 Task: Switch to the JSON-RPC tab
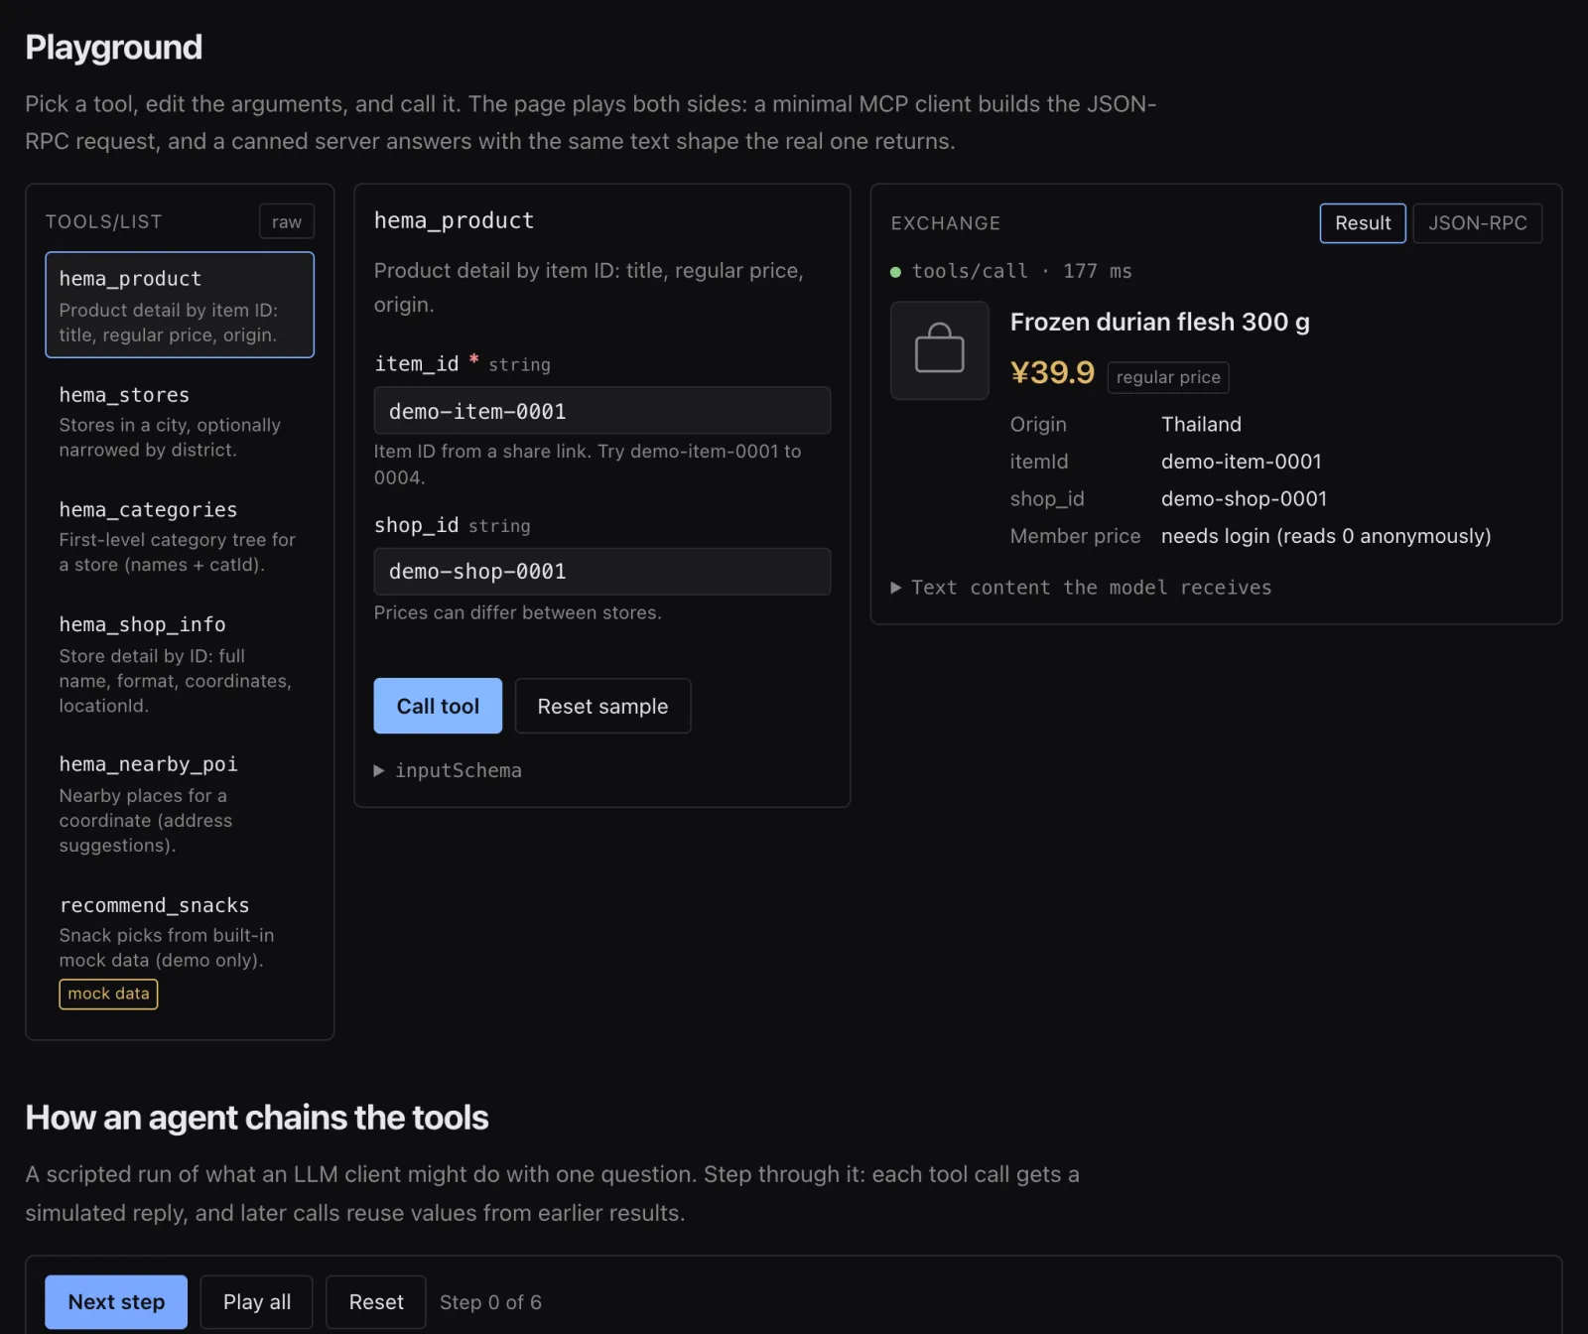[x=1477, y=223]
